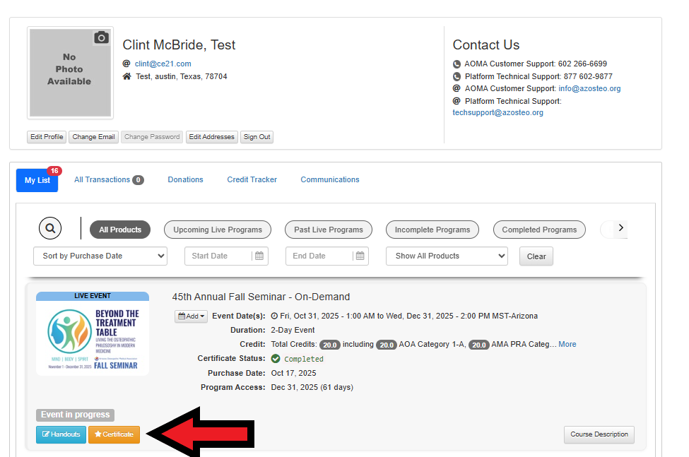The width and height of the screenshot is (689, 457).
Task: Click the camera icon on profile photo
Action: click(x=101, y=37)
